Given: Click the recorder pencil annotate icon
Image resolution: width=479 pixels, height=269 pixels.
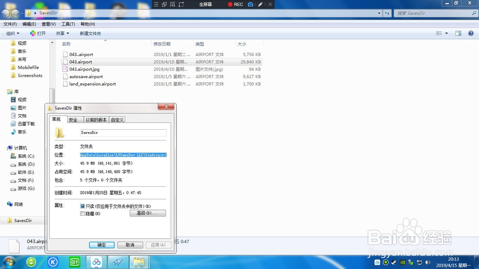Looking at the screenshot, I should [260, 4].
